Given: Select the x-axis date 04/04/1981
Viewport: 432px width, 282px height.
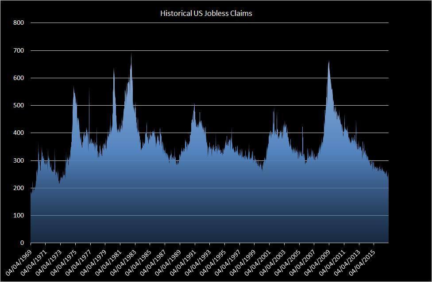Looking at the screenshot, I should 108,262.
